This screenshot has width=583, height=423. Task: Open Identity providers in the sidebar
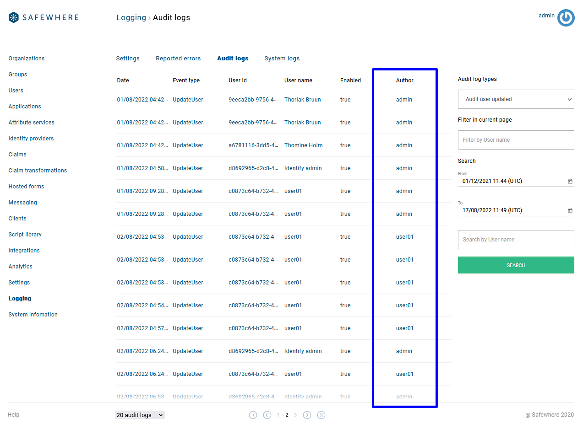point(31,139)
